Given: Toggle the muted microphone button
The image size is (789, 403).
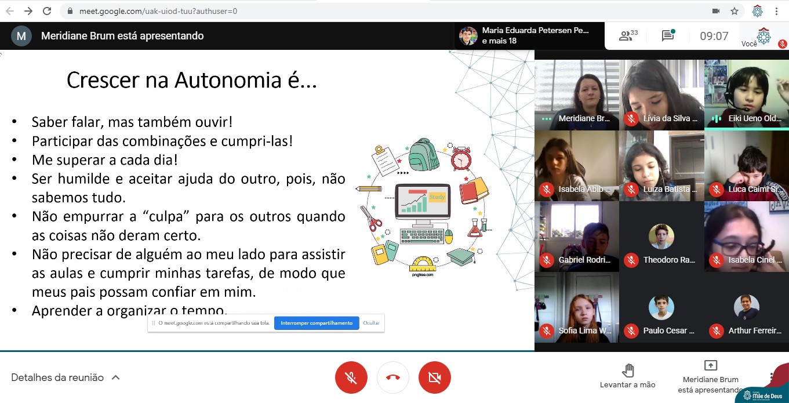Looking at the screenshot, I should [351, 377].
